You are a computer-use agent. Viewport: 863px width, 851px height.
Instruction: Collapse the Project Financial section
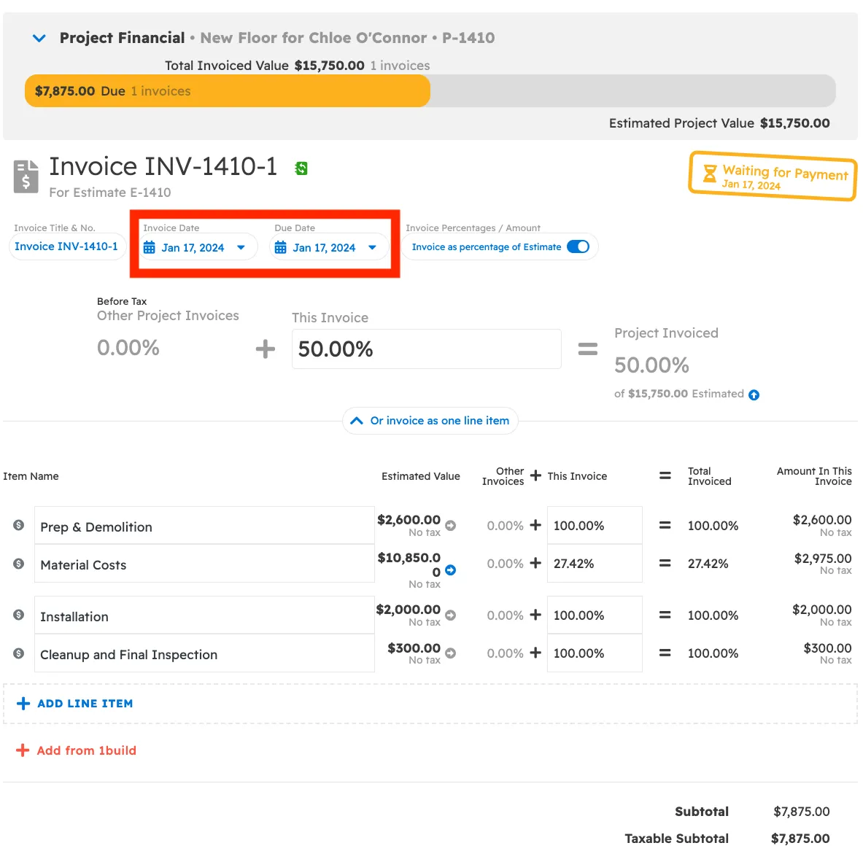tap(39, 38)
